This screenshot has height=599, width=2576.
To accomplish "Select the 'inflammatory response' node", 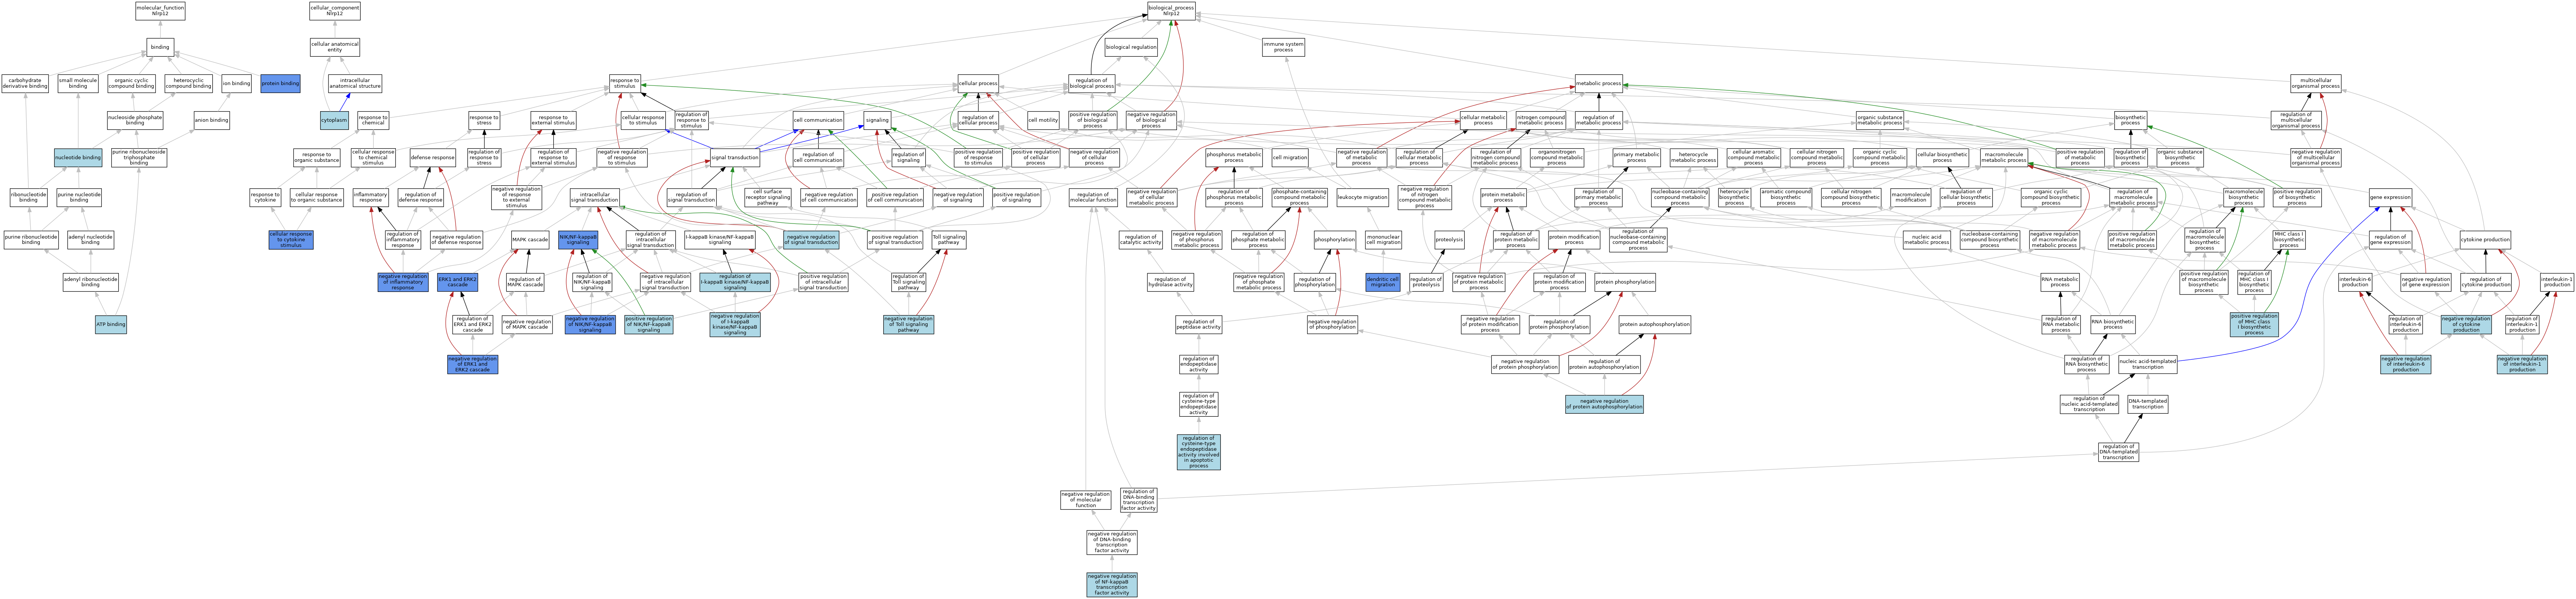I will [x=370, y=198].
